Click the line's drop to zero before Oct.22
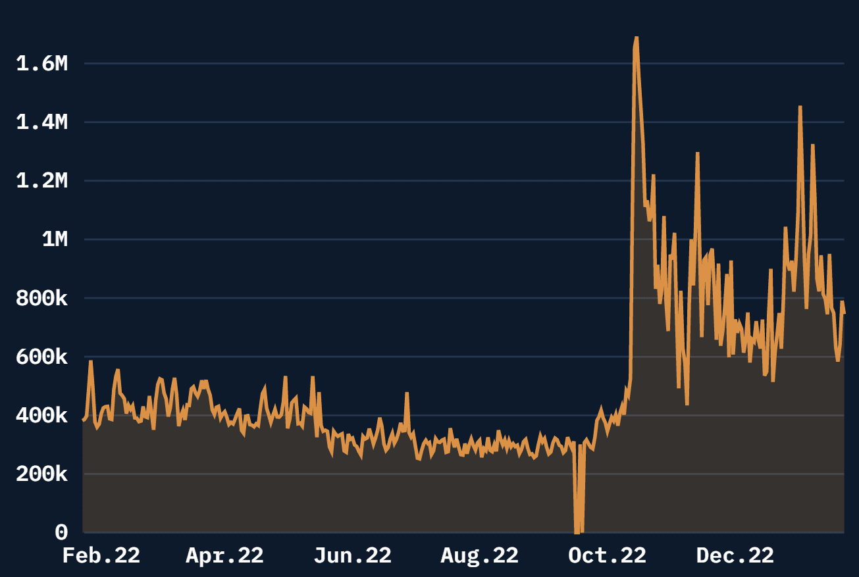This screenshot has height=577, width=859. pos(577,531)
